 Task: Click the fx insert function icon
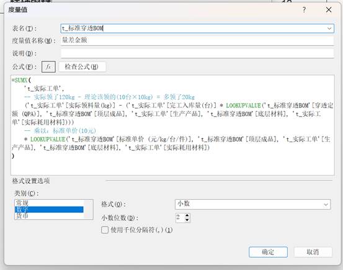48,66
